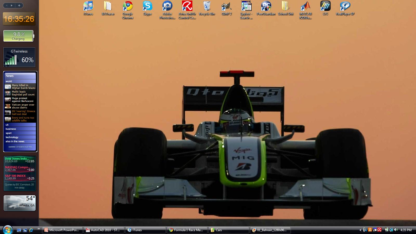
Task: Open NASDAQ Composite quote in stocks gadget
Action: [19, 168]
